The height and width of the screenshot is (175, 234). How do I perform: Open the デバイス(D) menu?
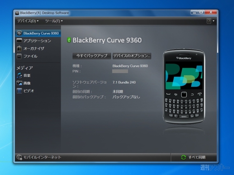[x=28, y=21]
